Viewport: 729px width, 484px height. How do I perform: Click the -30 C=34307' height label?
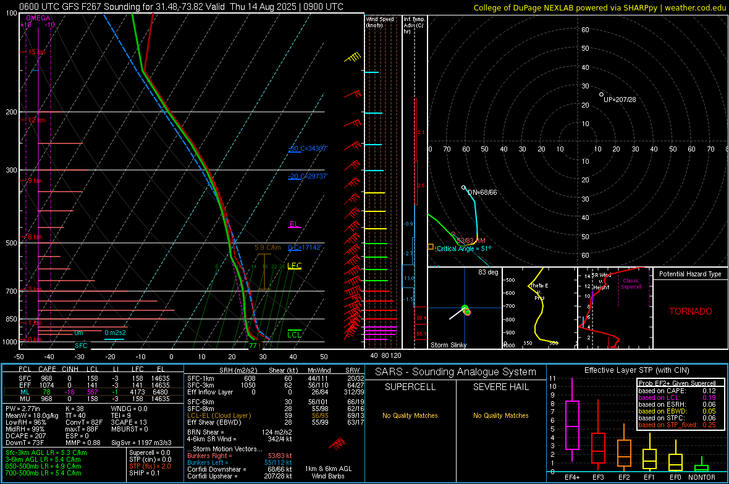click(x=309, y=148)
